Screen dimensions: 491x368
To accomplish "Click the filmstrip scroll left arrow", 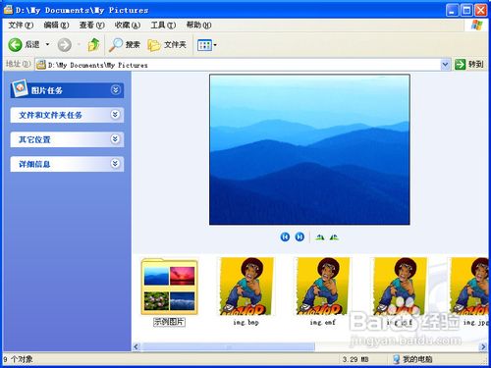I will pyautogui.click(x=136, y=346).
